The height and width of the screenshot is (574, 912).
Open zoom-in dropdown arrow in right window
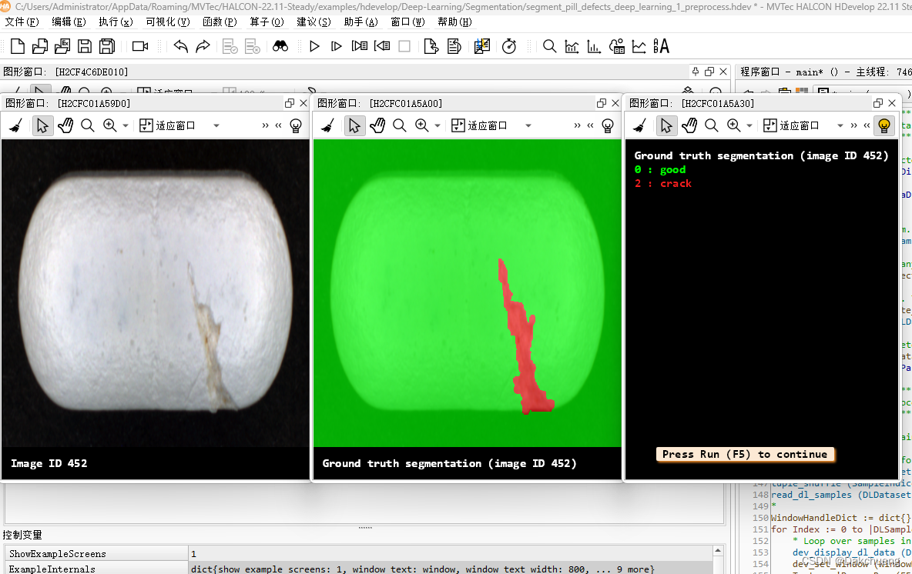(x=749, y=125)
